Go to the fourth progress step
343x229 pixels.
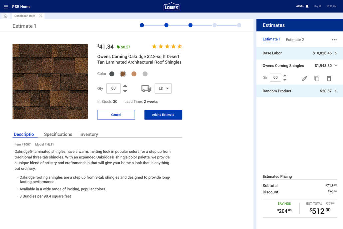click(215, 25)
